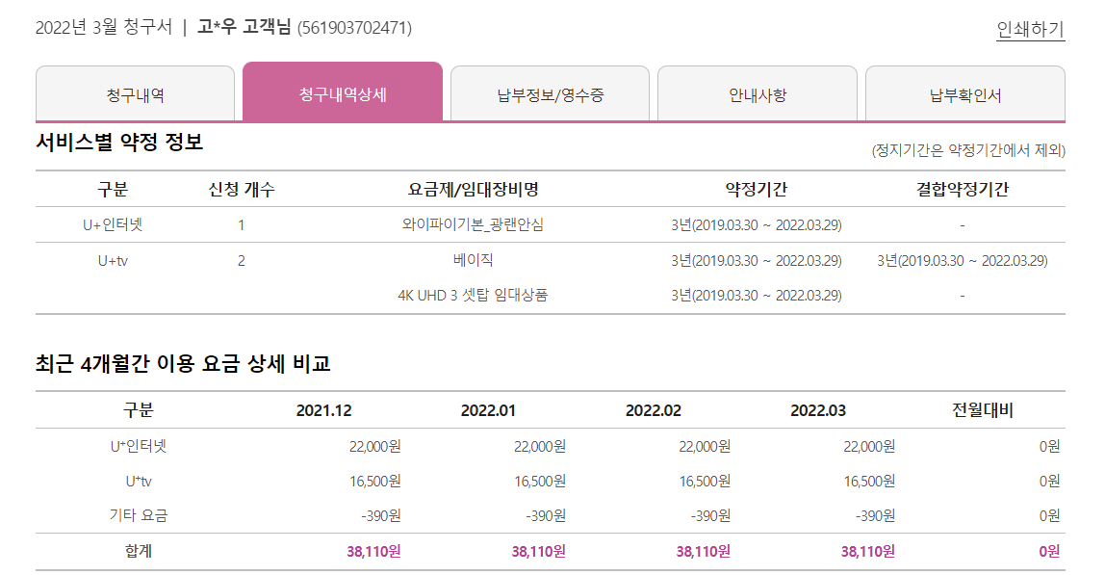Click the 2021.12 month column header
This screenshot has width=1105, height=575.
324,410
